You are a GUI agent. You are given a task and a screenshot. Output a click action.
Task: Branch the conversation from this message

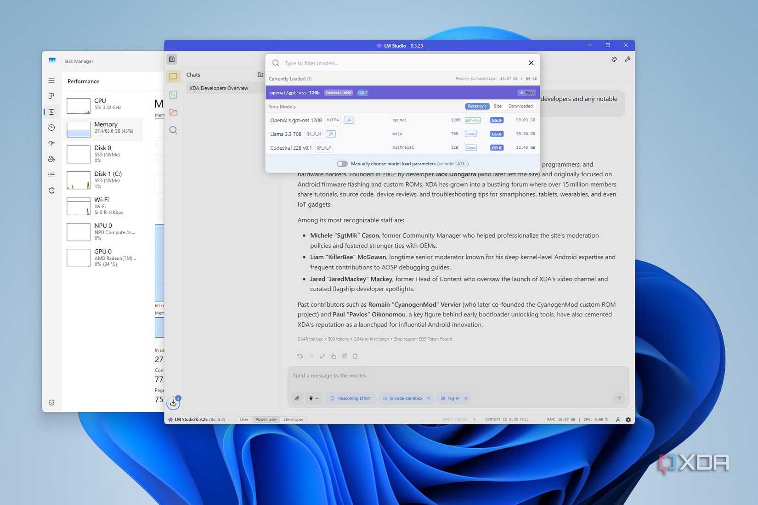(322, 356)
